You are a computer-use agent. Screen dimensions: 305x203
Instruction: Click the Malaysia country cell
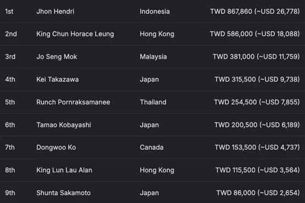153,57
